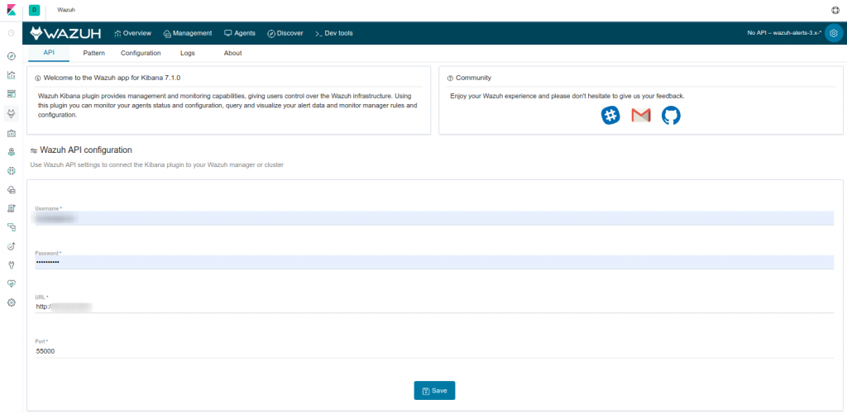Open the Gmail mailing list icon
847x414 pixels.
(641, 115)
